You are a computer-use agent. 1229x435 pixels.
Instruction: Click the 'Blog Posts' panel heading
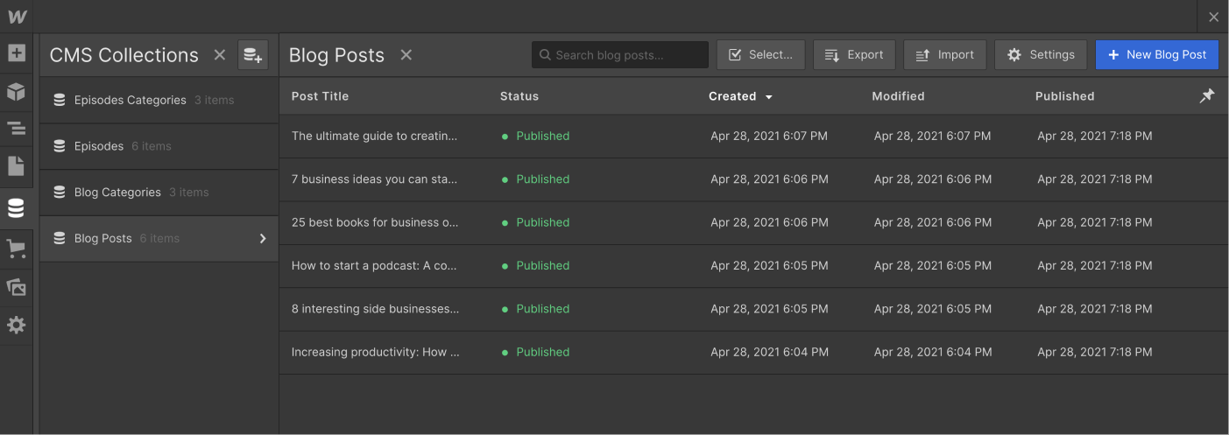[x=336, y=55]
